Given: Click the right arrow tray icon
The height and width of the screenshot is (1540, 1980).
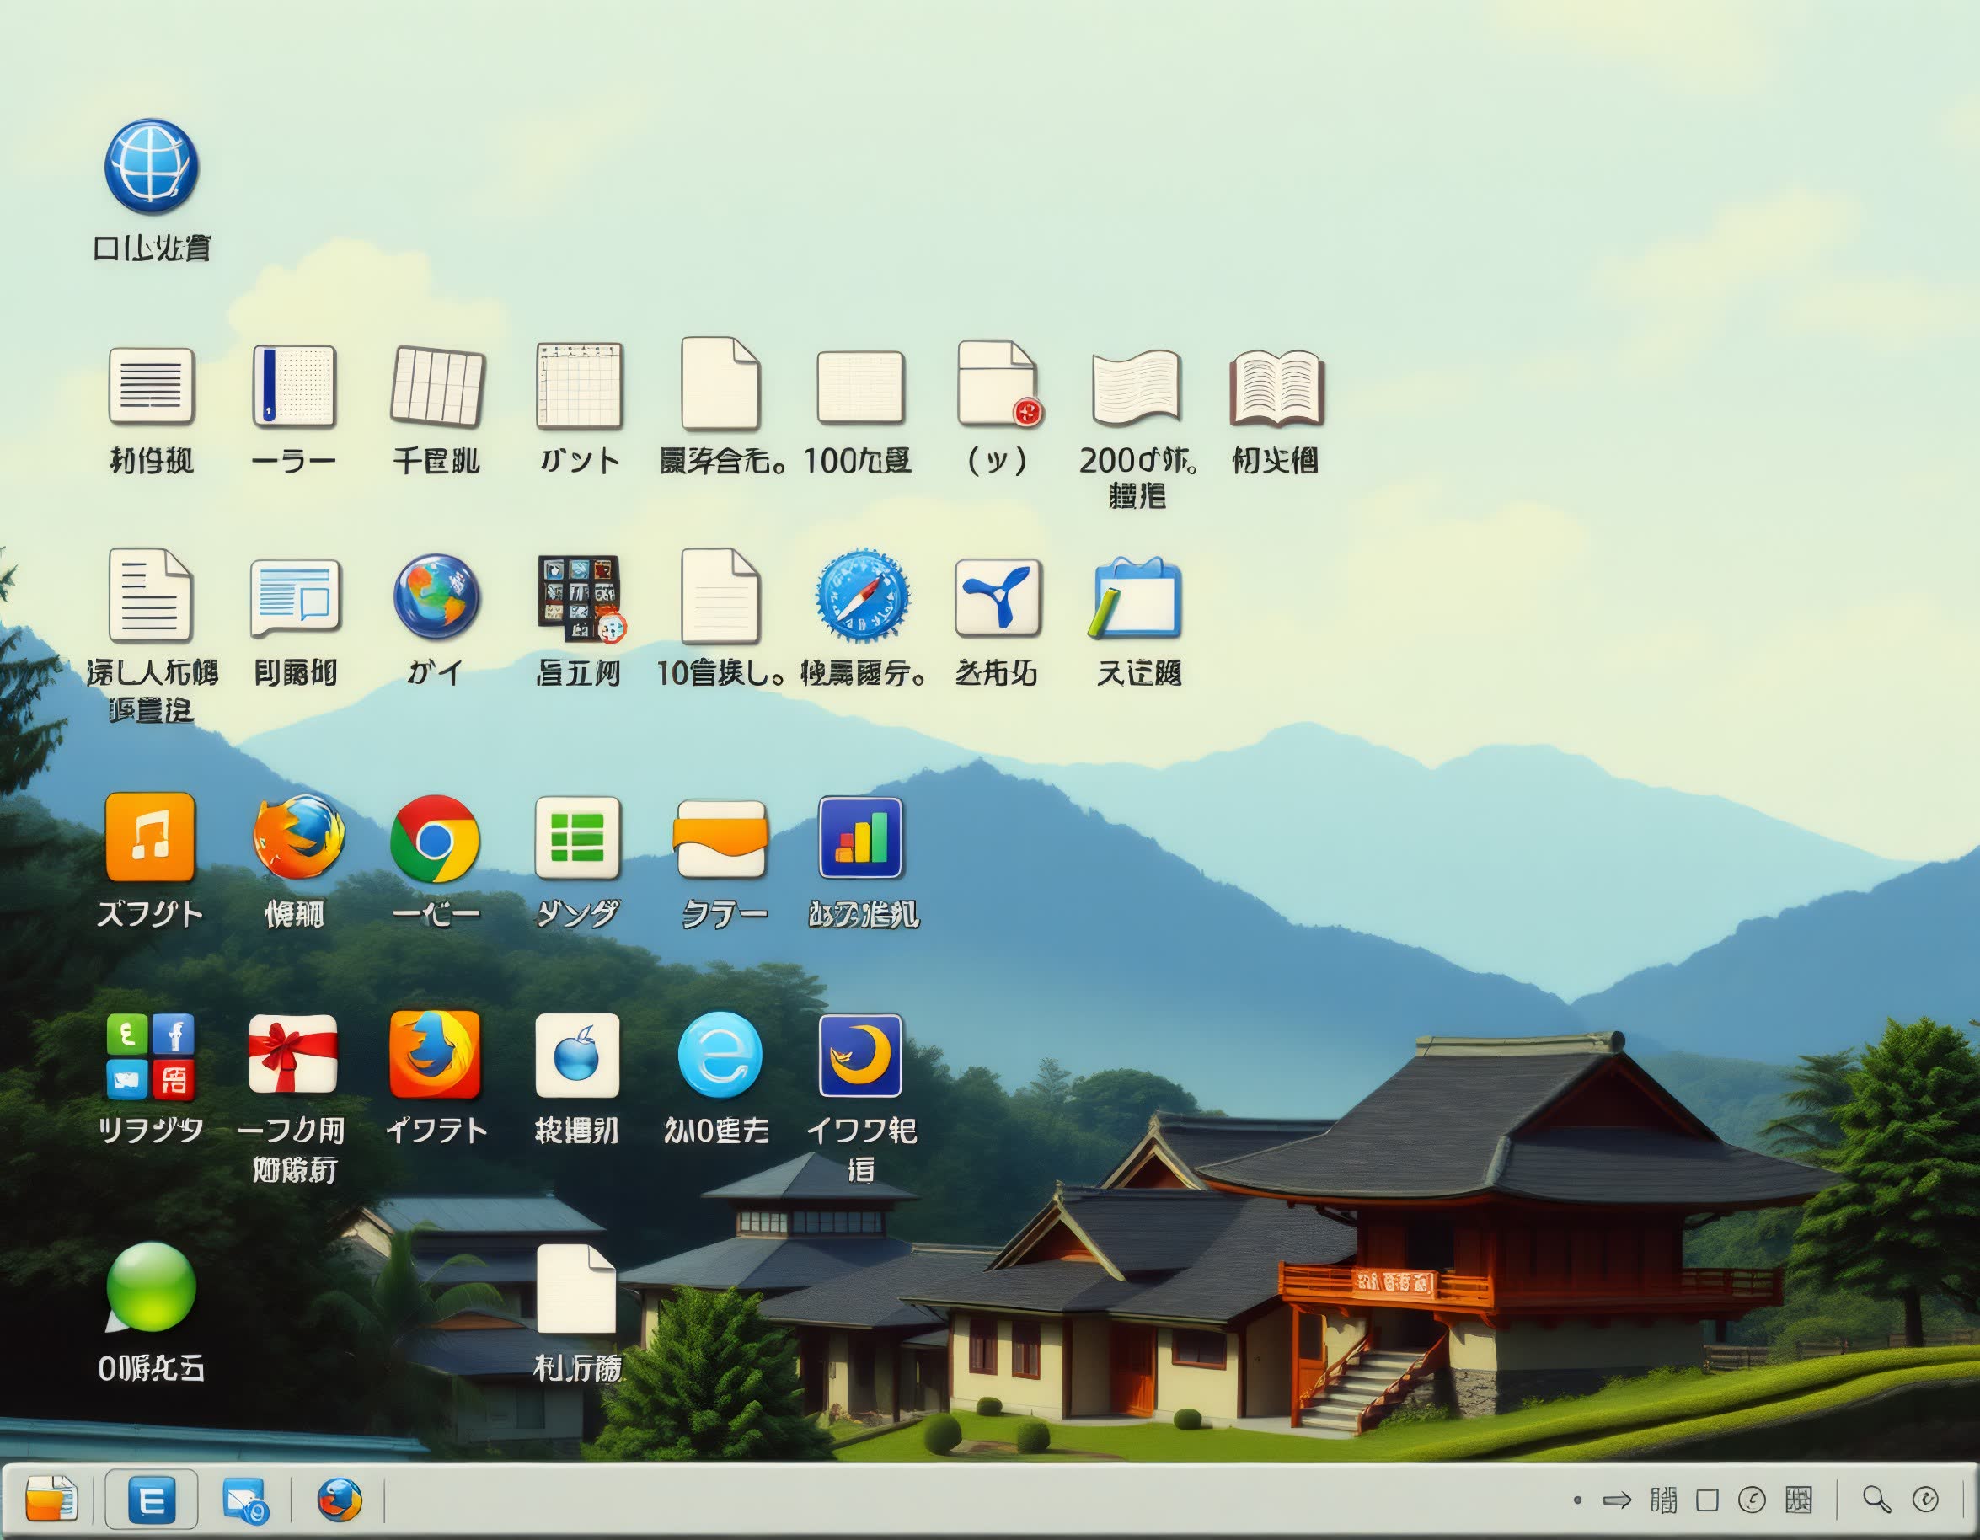Looking at the screenshot, I should (1617, 1500).
